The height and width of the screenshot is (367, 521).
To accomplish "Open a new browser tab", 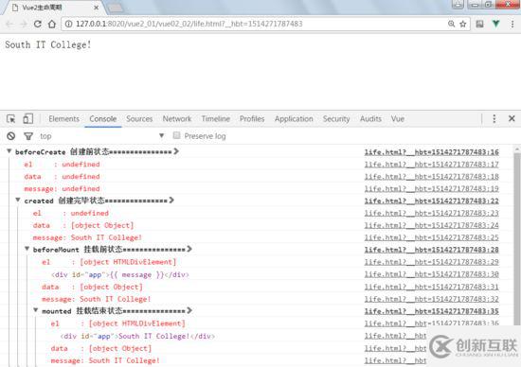I will pos(116,8).
